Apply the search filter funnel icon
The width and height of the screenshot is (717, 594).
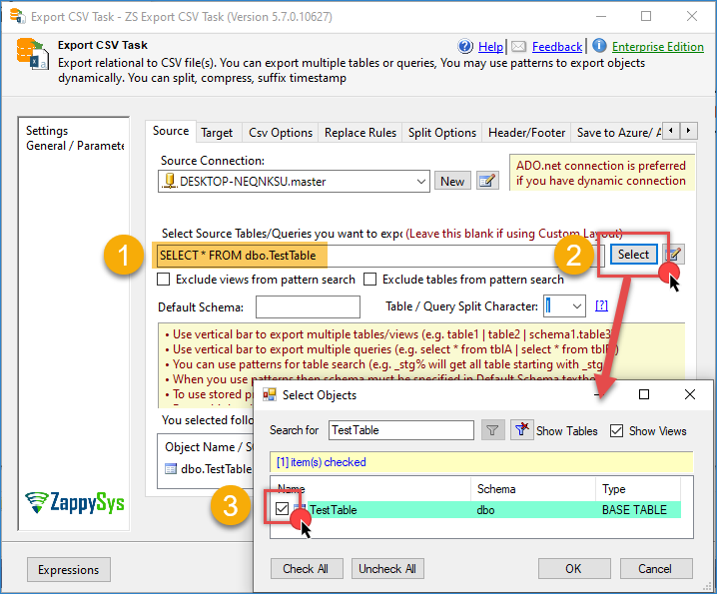(x=492, y=430)
